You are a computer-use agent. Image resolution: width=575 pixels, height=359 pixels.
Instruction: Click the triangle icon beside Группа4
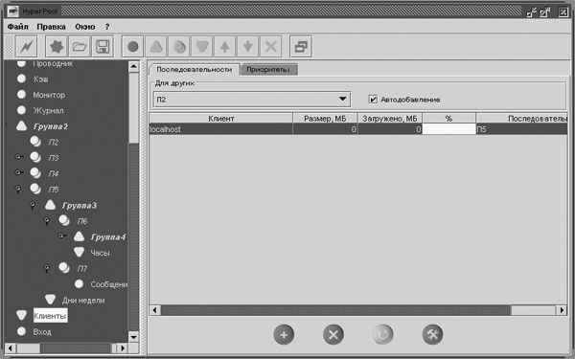[80, 236]
